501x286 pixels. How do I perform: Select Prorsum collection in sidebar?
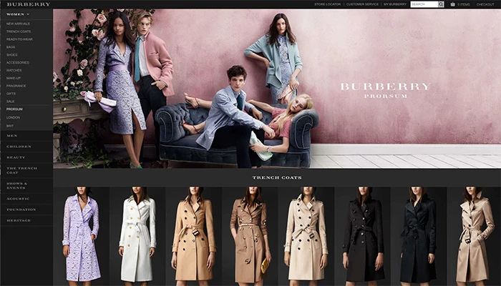pyautogui.click(x=14, y=109)
